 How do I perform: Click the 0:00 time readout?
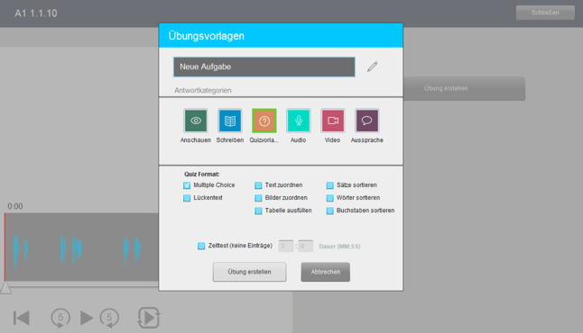point(15,206)
